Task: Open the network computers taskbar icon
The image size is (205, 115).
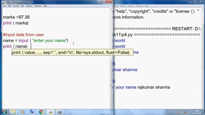Action: (32, 112)
